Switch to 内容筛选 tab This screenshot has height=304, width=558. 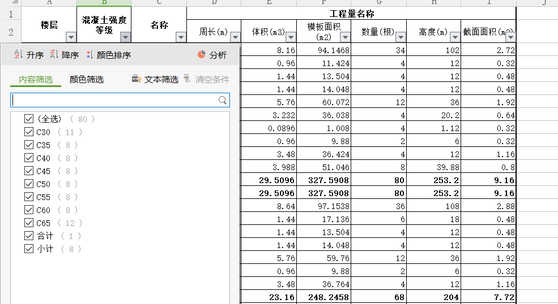36,80
